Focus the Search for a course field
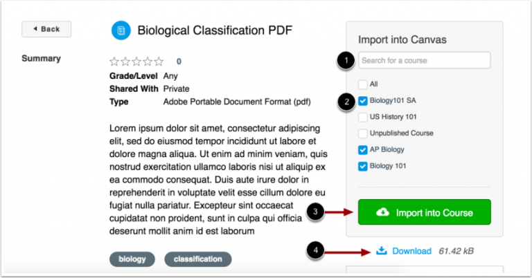Viewport: 532px width, 278px height. (x=424, y=60)
